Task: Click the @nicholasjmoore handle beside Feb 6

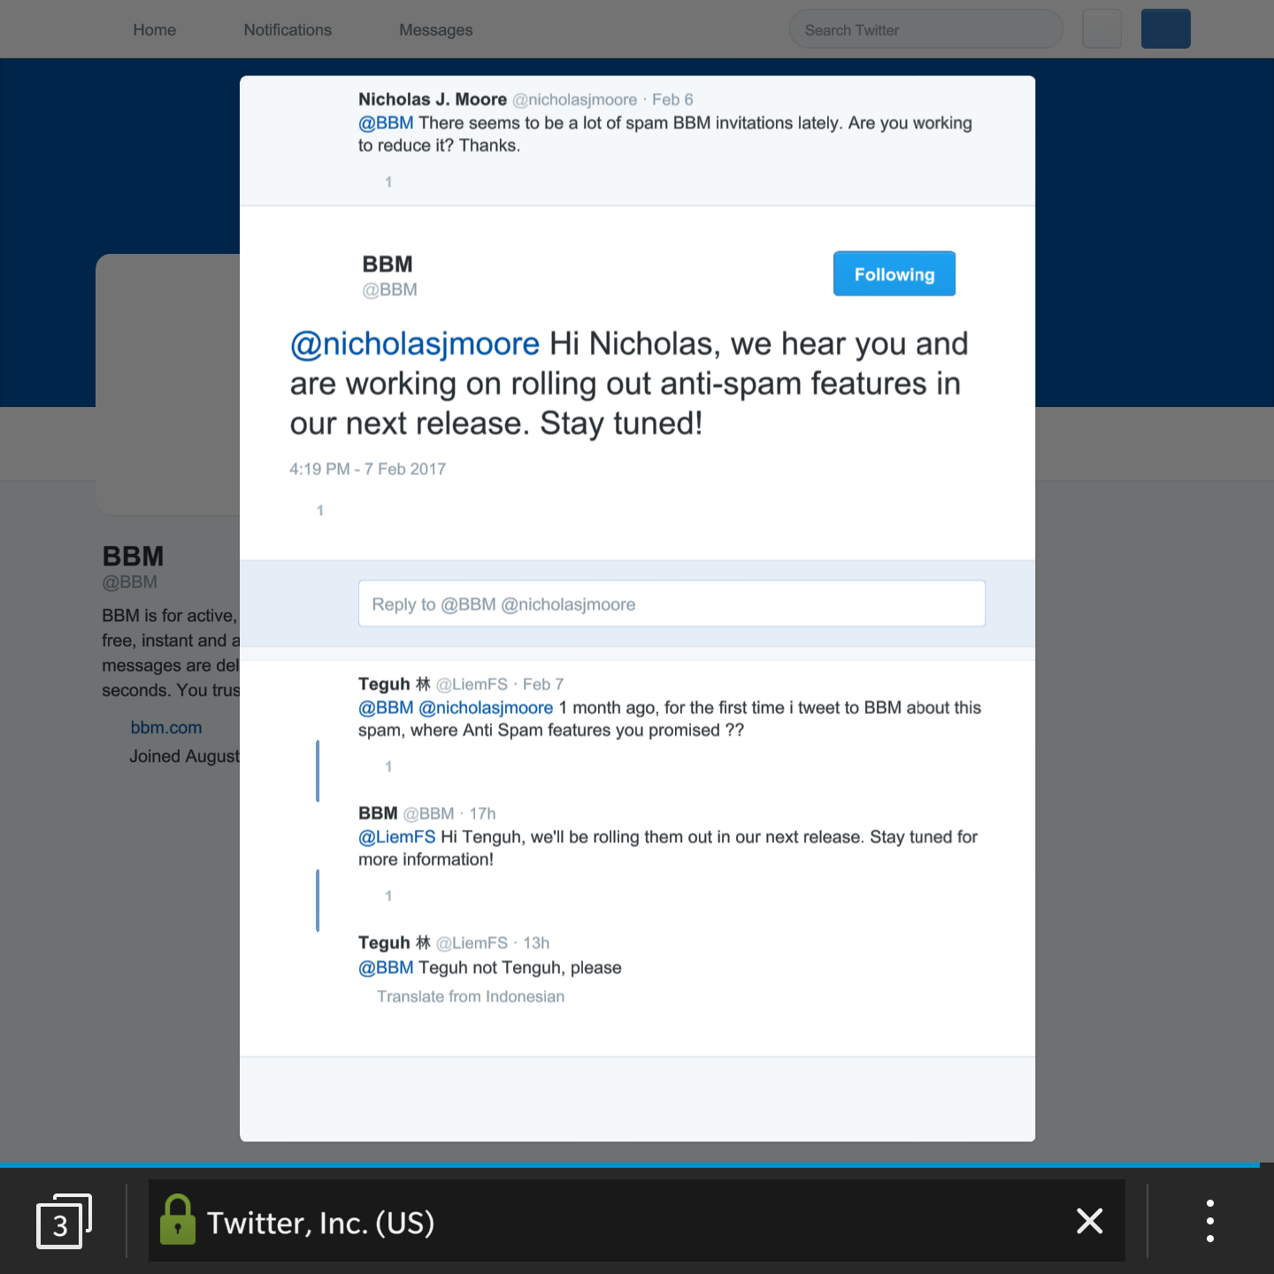Action: (575, 100)
